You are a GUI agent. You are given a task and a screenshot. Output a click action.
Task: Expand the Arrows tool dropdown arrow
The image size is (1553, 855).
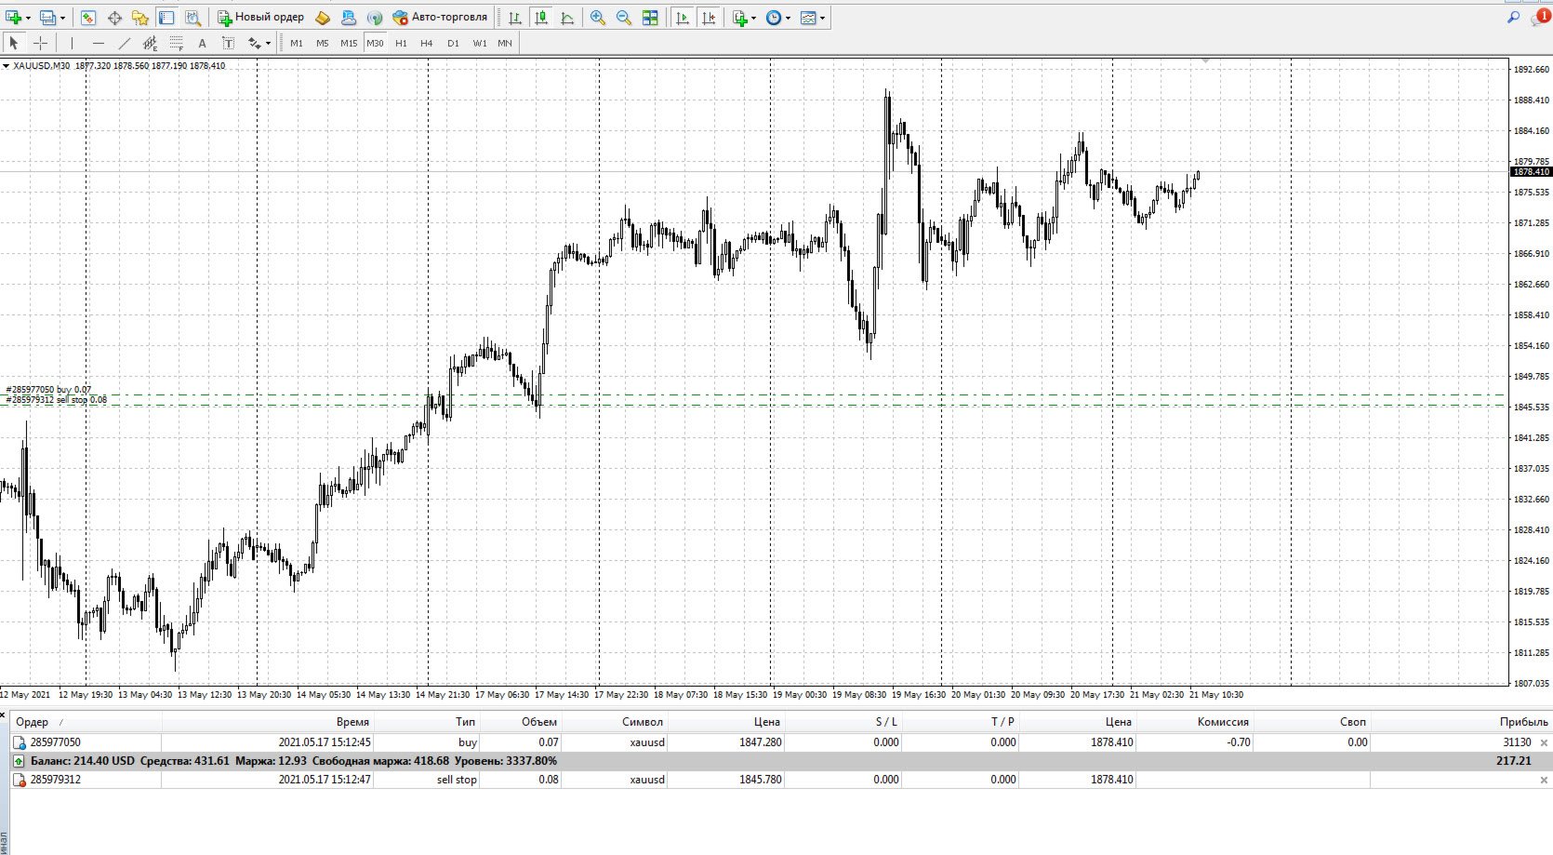coord(268,43)
